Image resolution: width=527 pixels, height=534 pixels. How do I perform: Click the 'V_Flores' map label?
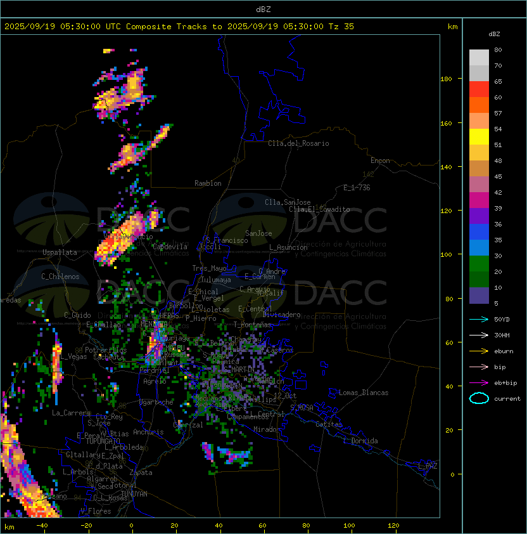coord(96,511)
